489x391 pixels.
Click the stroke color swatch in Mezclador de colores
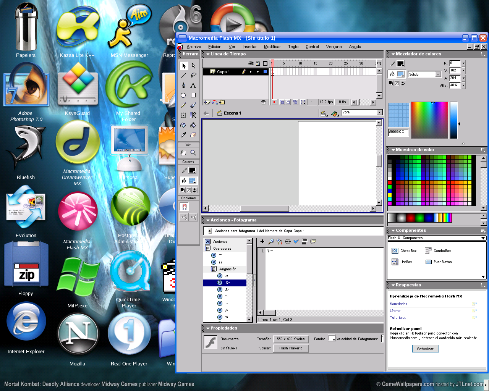(x=400, y=64)
